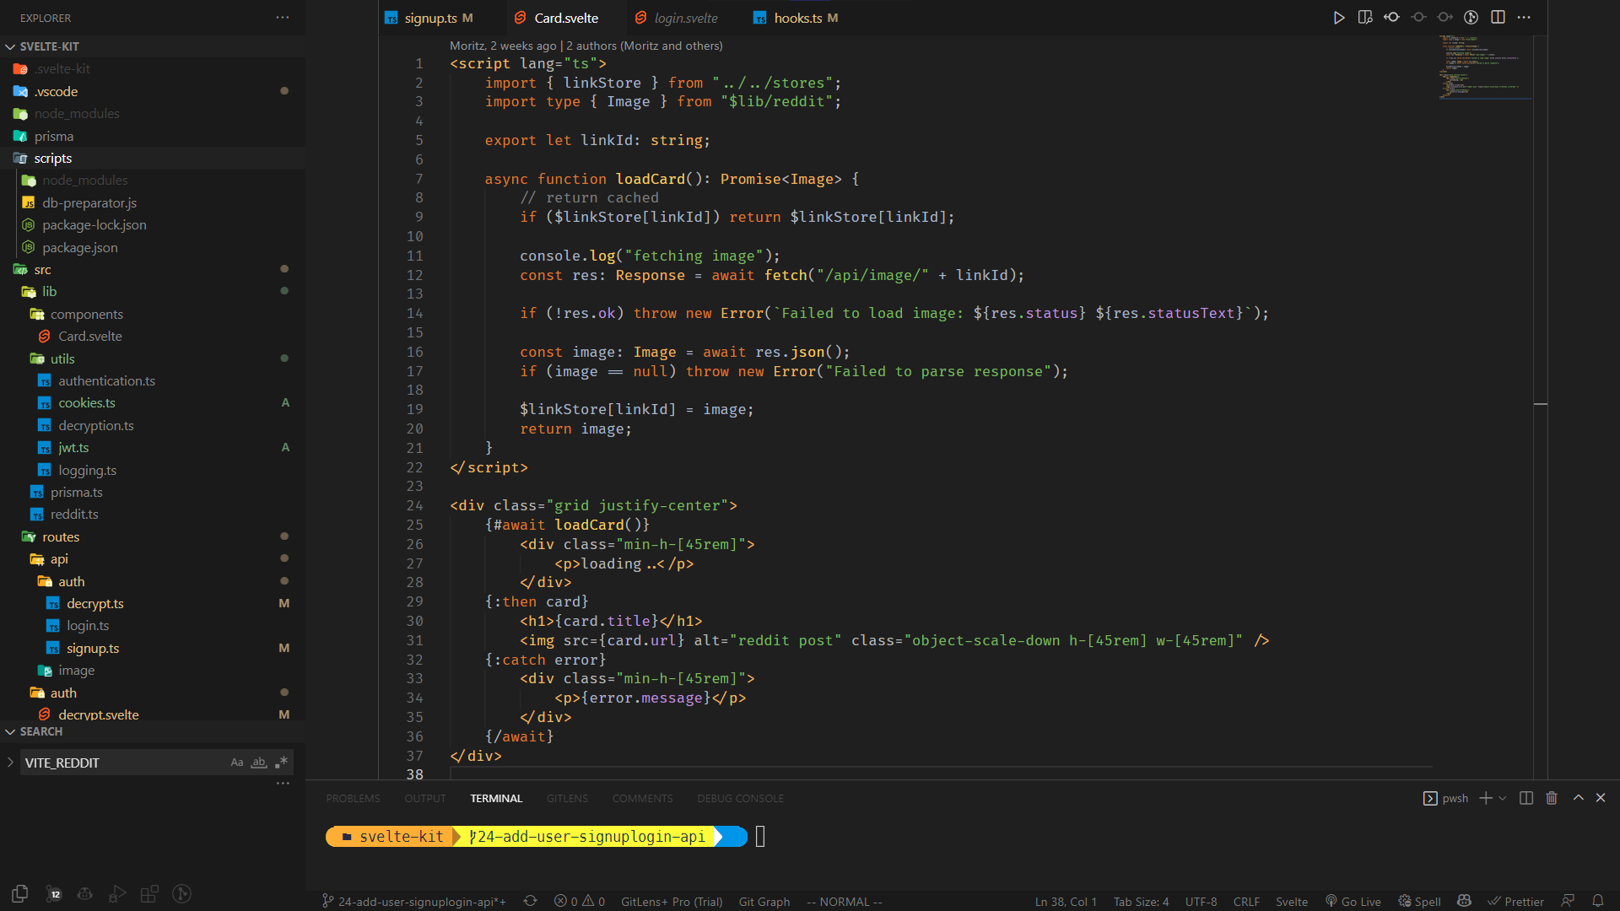Click Go Live in status bar
This screenshot has width=1620, height=911.
1353,901
